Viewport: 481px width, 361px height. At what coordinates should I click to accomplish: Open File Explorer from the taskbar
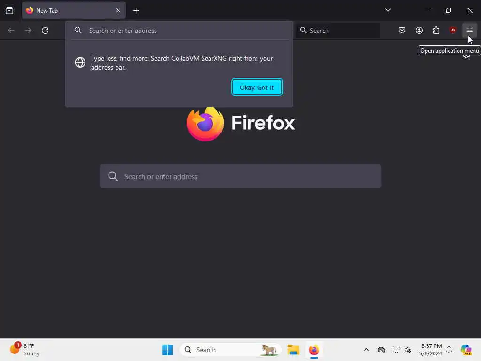pos(293,350)
